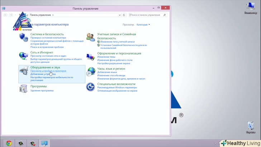Viewport: 261px width, 147px height.
Task: Show hidden tray icons arrow
Action: [215, 143]
